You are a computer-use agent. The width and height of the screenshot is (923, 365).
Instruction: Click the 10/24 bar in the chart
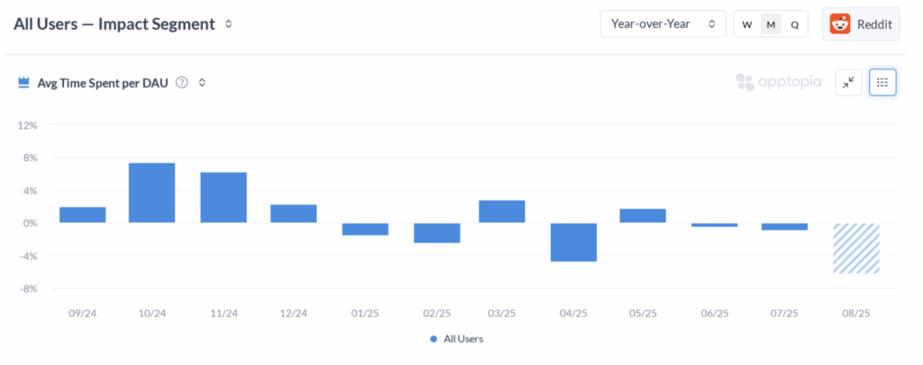point(152,193)
